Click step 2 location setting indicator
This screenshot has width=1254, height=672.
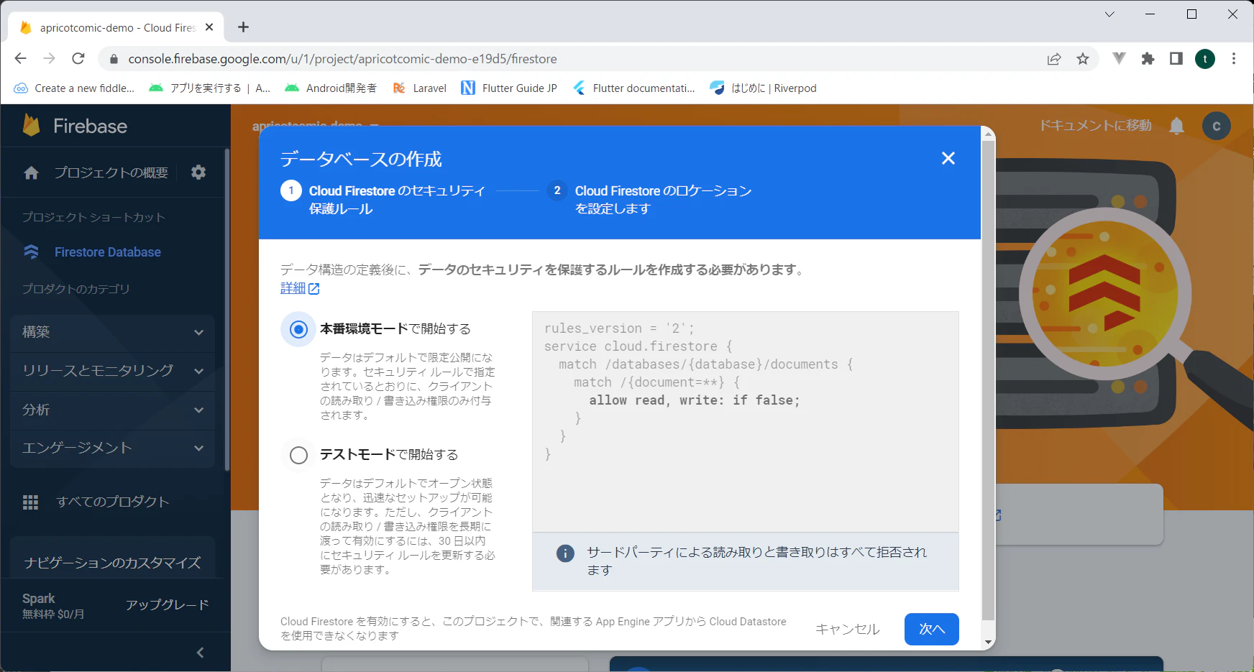point(557,190)
